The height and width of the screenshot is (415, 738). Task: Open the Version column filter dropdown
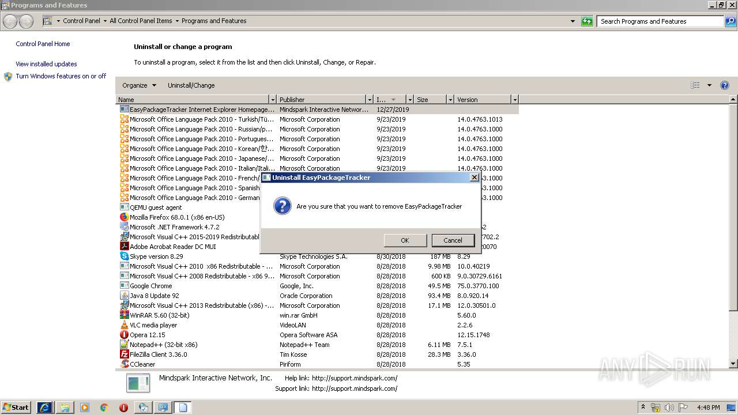pyautogui.click(x=515, y=100)
